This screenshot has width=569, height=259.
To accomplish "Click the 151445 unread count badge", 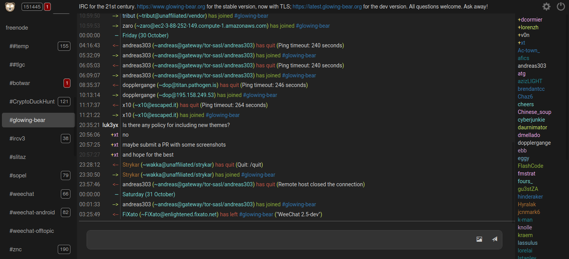I will [x=32, y=7].
